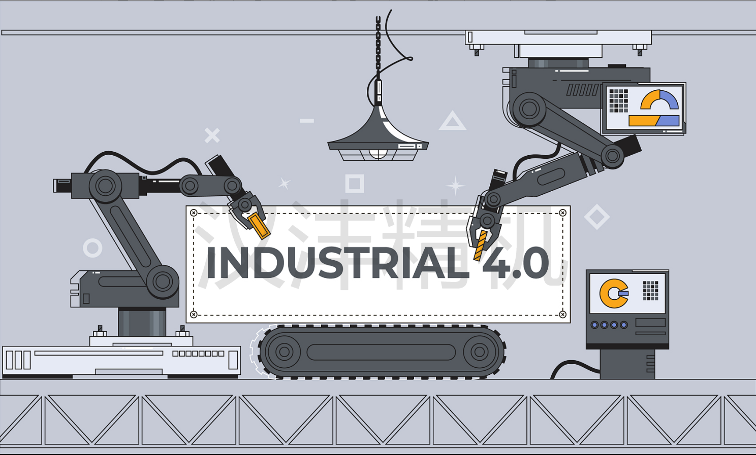The width and height of the screenshot is (756, 455).
Task: Click the four-point sparkle star
Action: point(455,186)
